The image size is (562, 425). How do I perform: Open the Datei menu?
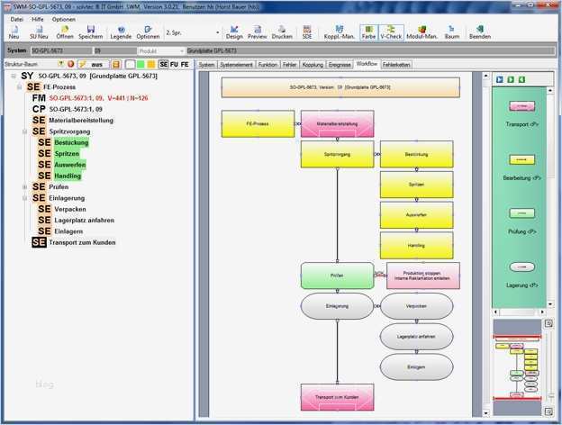click(16, 19)
